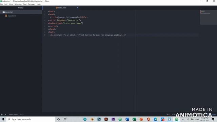Select the index.html editor tab
The width and height of the screenshot is (217, 122).
(x=61, y=8)
